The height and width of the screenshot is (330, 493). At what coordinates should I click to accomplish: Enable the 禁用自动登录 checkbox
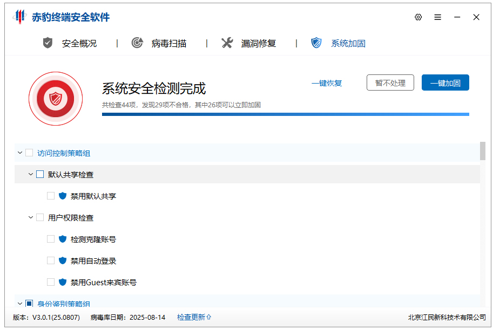pos(51,260)
